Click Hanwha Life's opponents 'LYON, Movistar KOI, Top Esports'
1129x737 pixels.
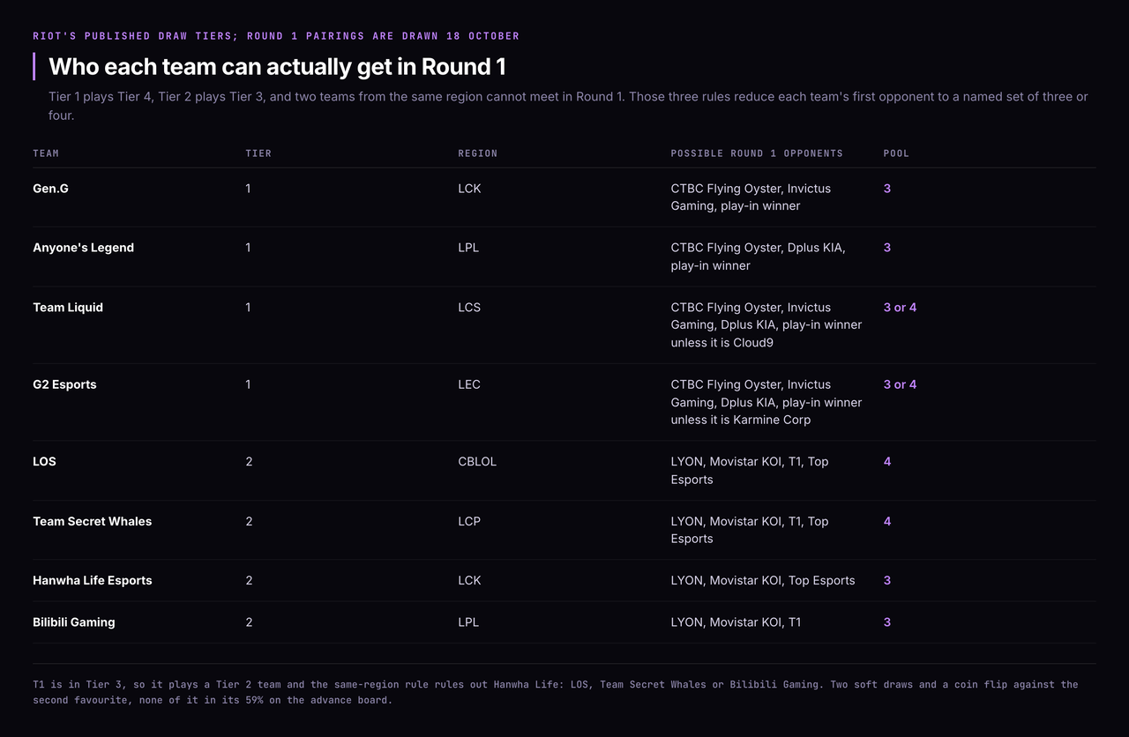(x=763, y=581)
